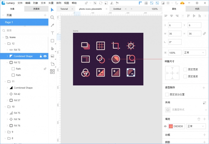The image size is (209, 144).
Task: Collapse the 页面 pages section
Action: click(3, 15)
